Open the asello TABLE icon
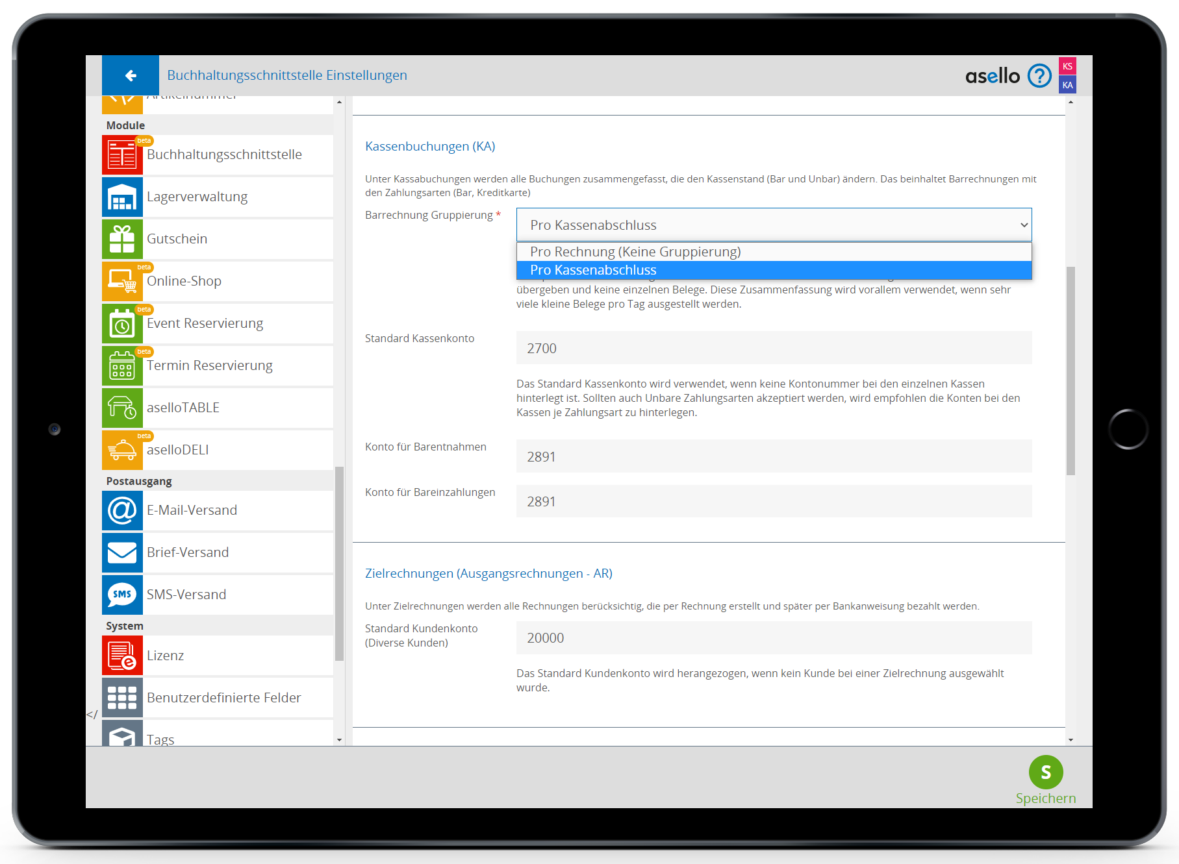 122,408
